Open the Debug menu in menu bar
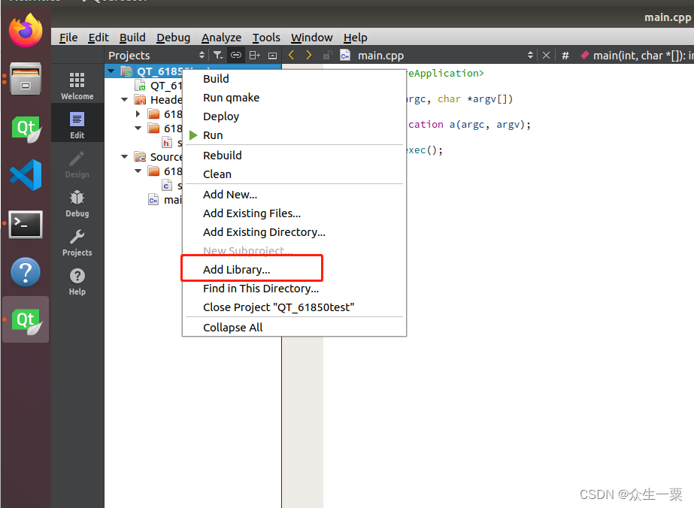The height and width of the screenshot is (508, 694). coord(173,38)
